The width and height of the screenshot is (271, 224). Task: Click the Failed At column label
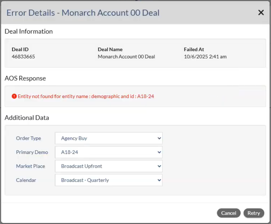point(194,49)
